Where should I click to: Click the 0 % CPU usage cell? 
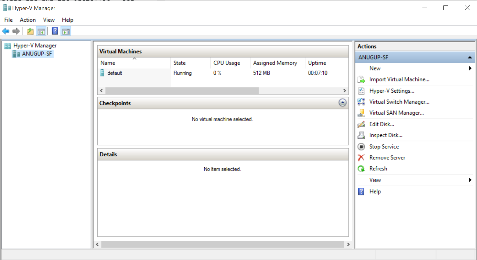coord(217,73)
